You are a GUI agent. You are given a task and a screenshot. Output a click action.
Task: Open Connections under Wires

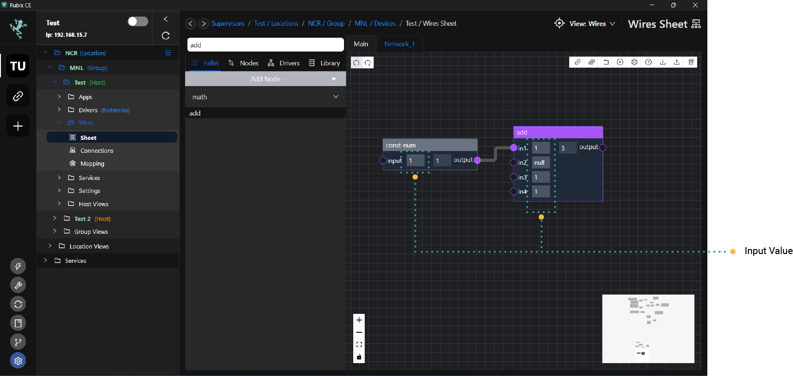(x=97, y=150)
